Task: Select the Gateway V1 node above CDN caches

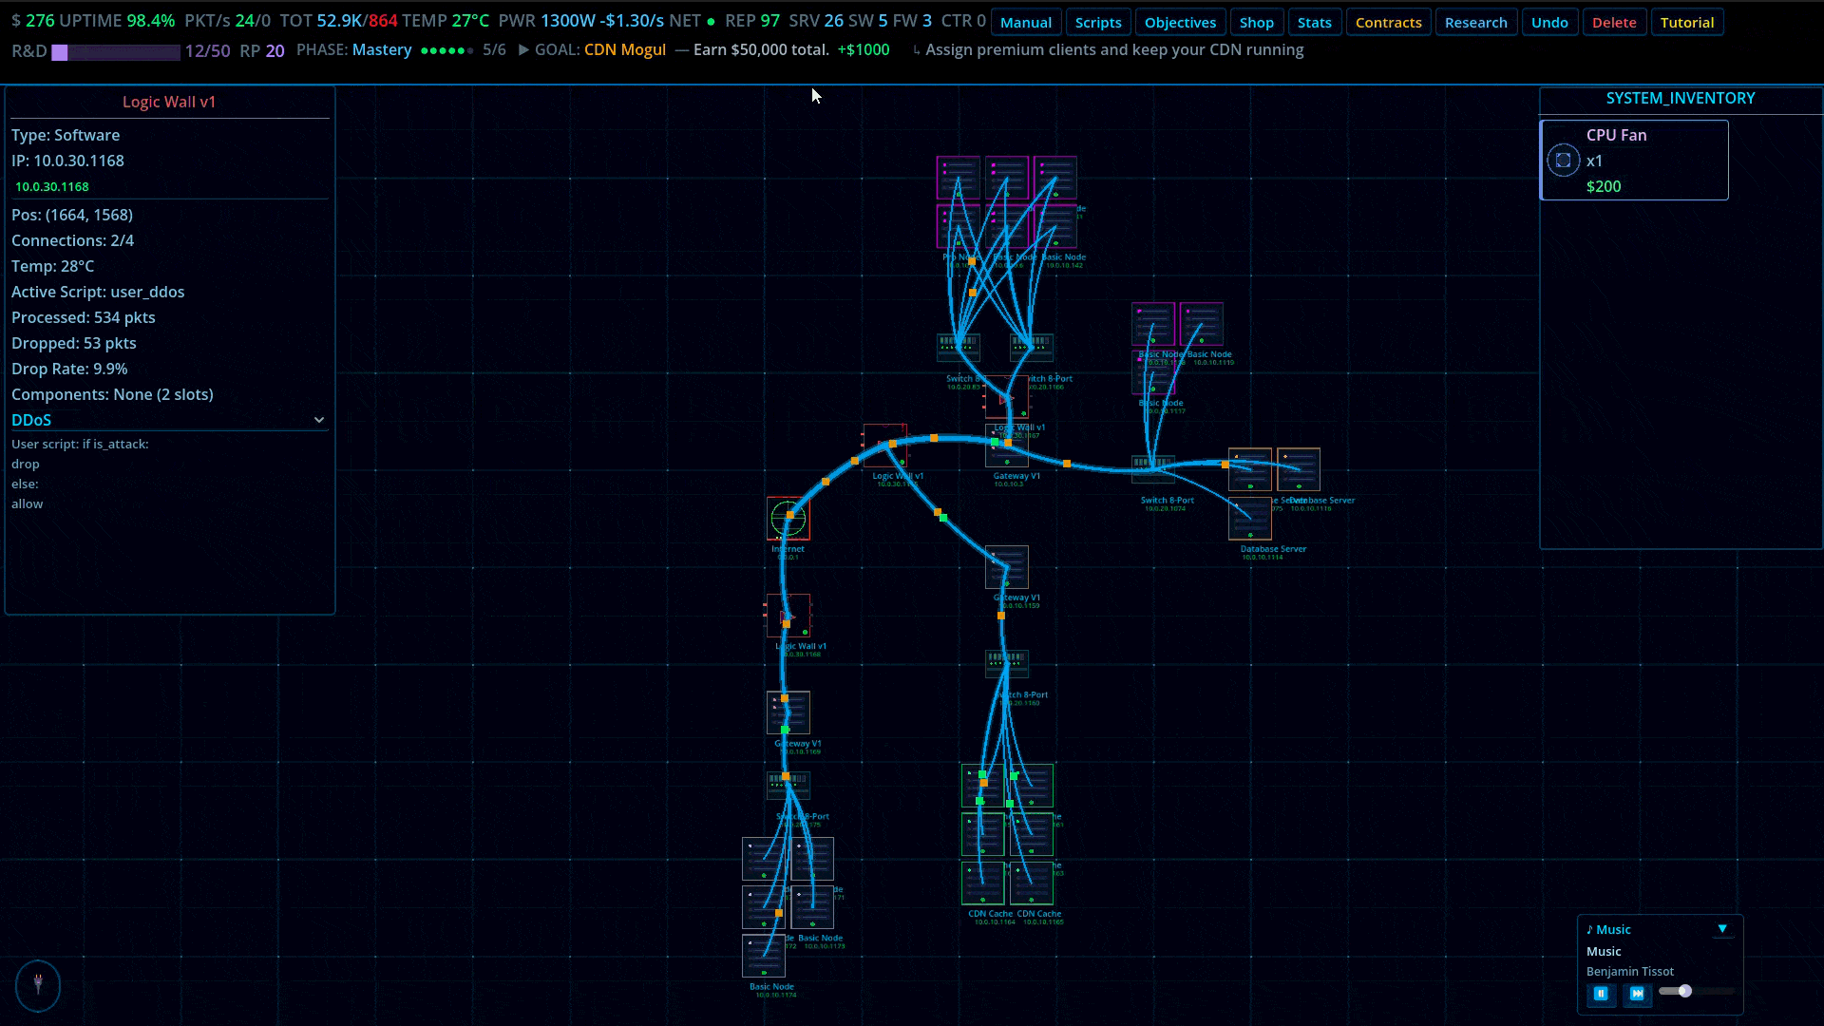Action: [1006, 567]
